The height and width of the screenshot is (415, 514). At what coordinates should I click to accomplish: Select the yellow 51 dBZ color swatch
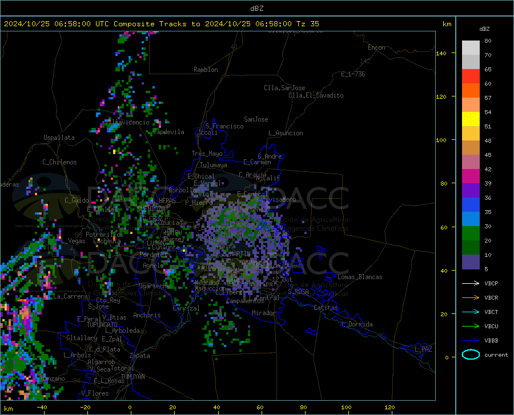471,119
